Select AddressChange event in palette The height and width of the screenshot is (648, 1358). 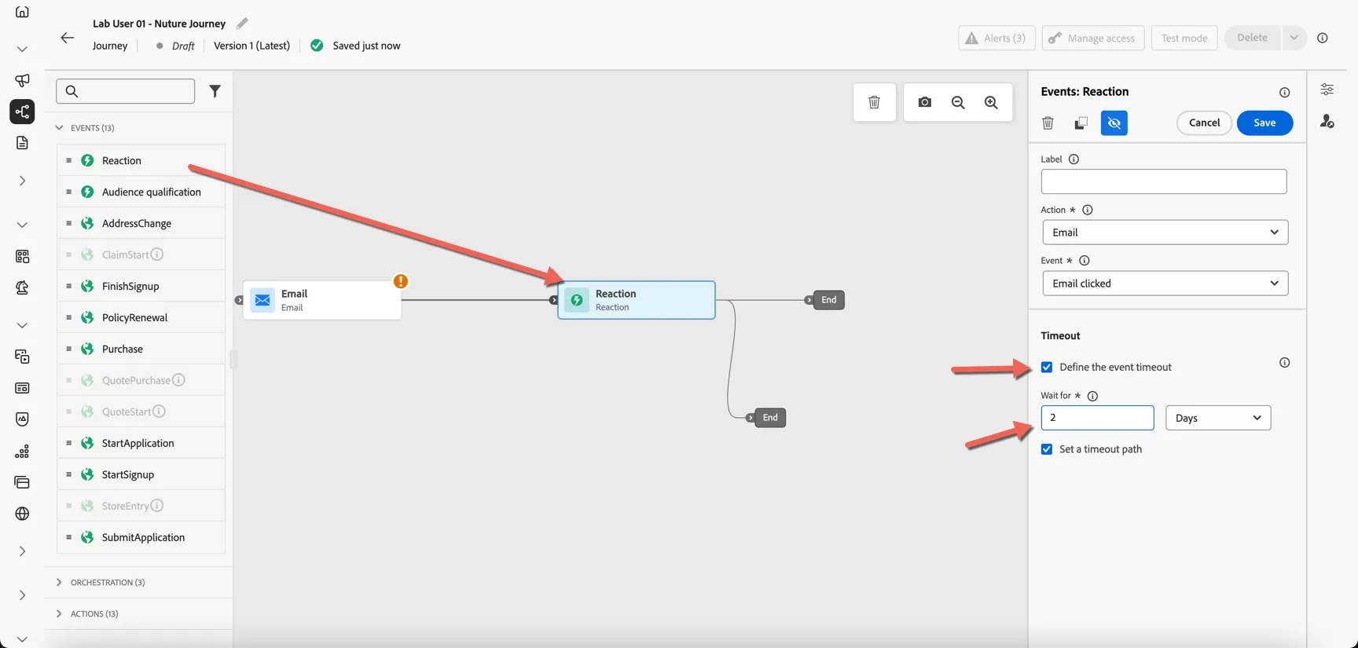click(141, 223)
